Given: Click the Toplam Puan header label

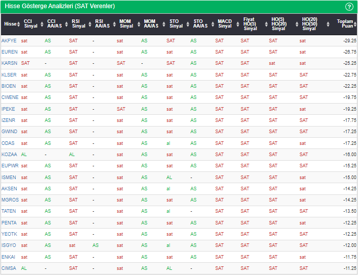Looking at the screenshot, I should click(x=345, y=24).
